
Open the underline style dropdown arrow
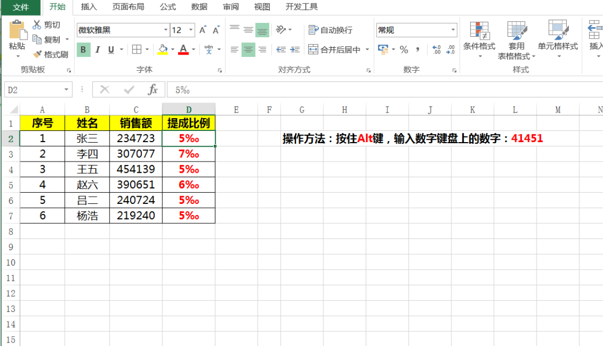(x=122, y=50)
